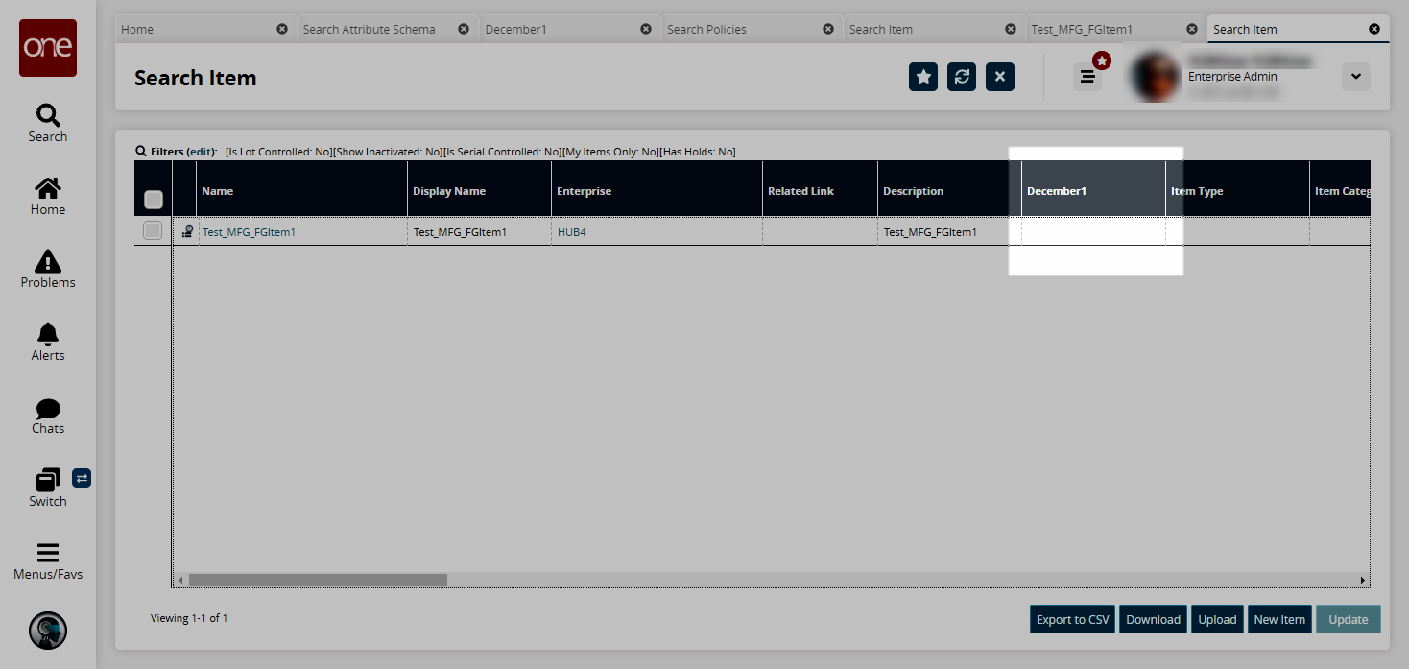Close the Search Policies tab

pyautogui.click(x=828, y=29)
